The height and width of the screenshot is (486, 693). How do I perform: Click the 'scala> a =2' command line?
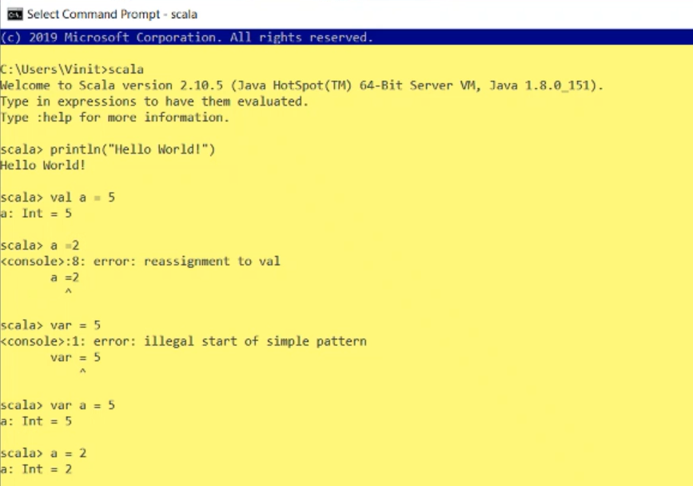click(x=40, y=245)
